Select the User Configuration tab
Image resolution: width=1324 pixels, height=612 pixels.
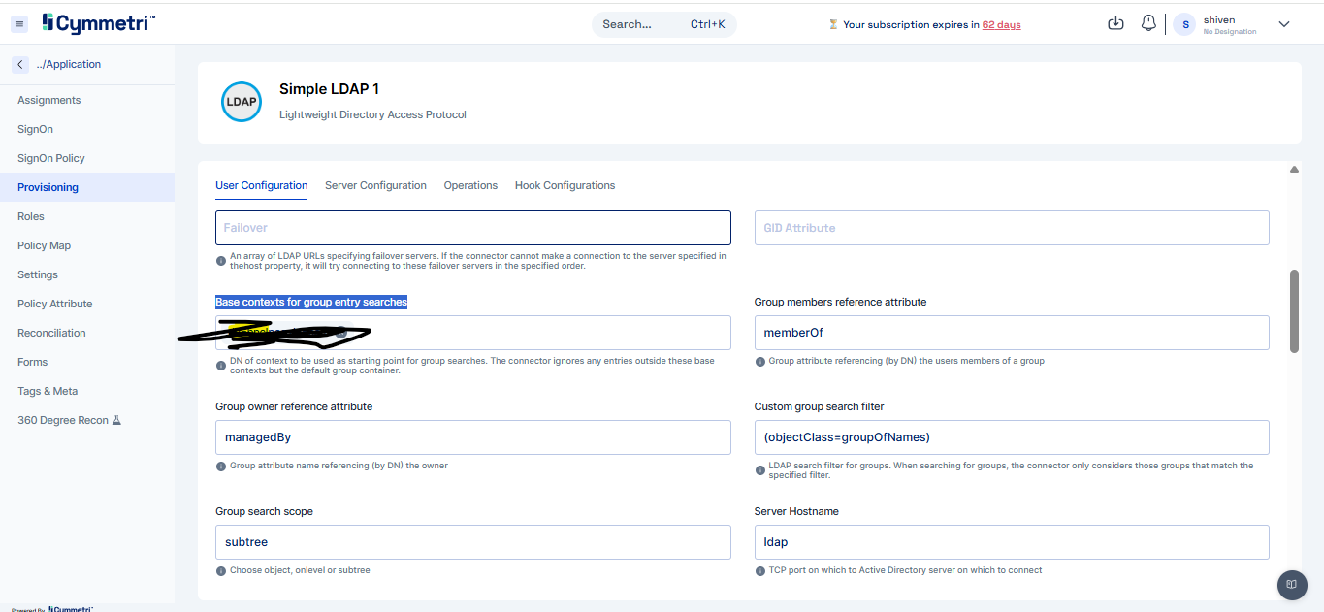coord(262,185)
